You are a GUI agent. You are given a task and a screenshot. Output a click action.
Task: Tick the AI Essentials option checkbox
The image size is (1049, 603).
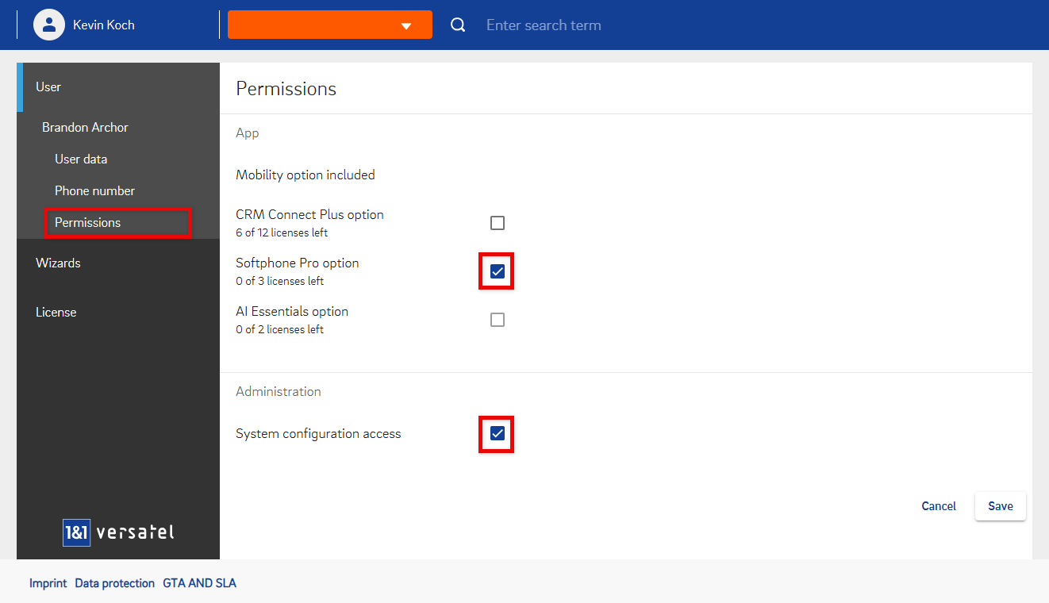point(498,320)
